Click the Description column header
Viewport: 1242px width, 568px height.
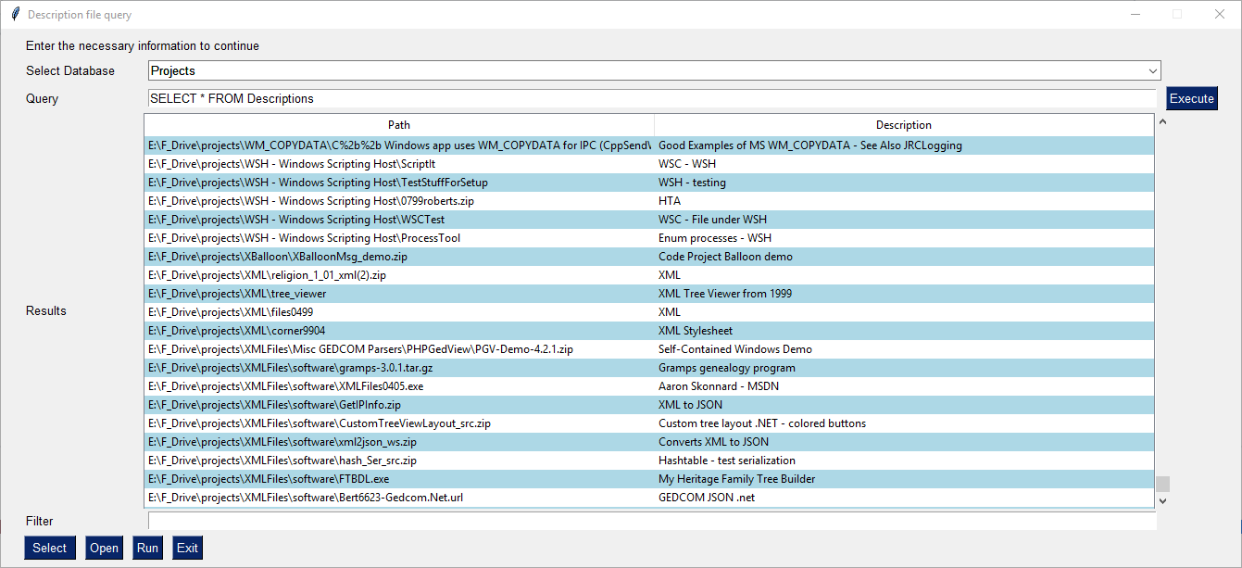pos(903,124)
